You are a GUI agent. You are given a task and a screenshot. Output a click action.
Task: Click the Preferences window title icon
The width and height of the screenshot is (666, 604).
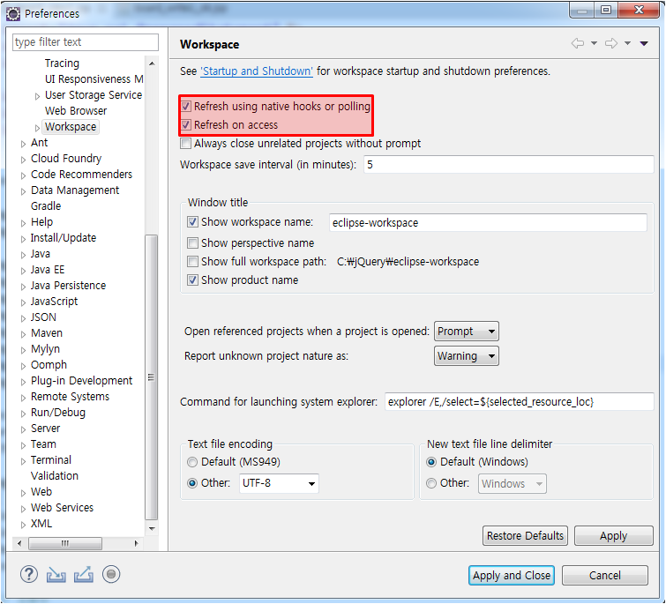point(13,14)
